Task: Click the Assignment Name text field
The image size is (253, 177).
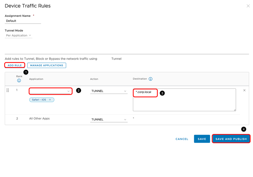Action: [23, 21]
